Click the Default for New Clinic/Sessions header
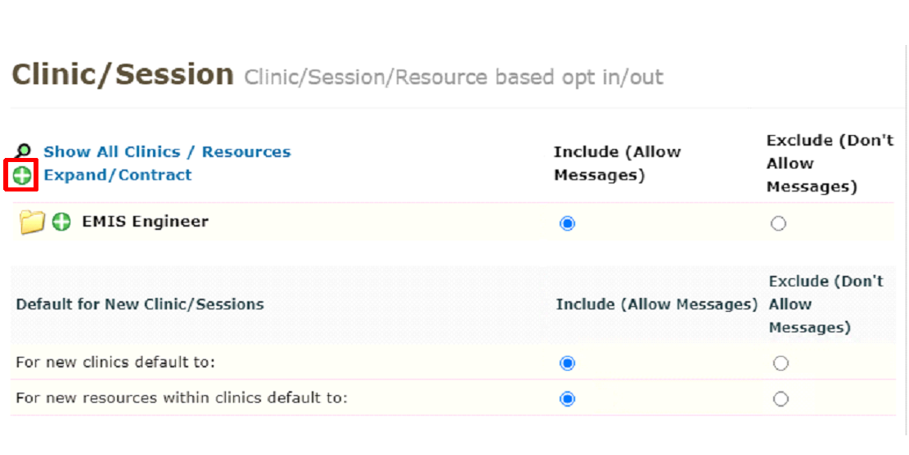The image size is (909, 455). (x=140, y=304)
